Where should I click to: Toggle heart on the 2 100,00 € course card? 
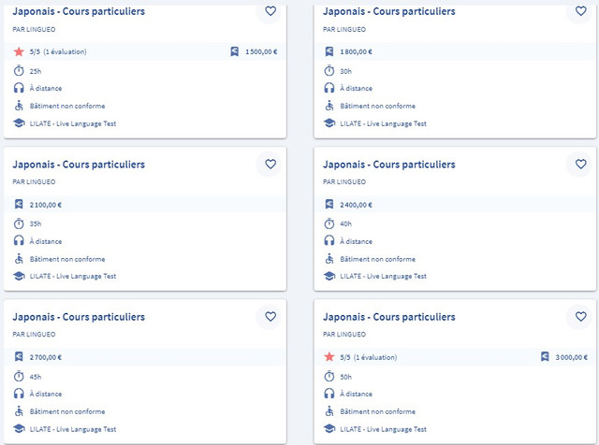270,165
